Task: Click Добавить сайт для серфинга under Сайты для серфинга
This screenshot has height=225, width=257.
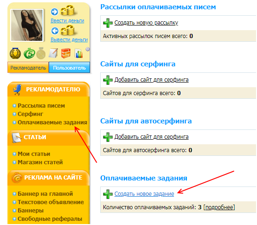Action: [151, 80]
